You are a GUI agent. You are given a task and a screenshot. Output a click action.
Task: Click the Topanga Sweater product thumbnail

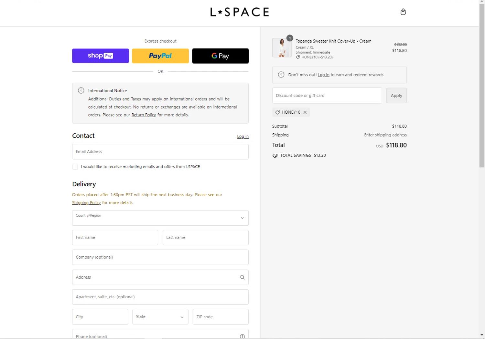click(282, 48)
